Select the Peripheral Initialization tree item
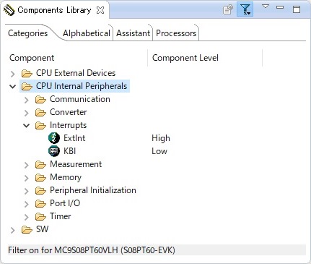The width and height of the screenshot is (311, 264). click(93, 190)
